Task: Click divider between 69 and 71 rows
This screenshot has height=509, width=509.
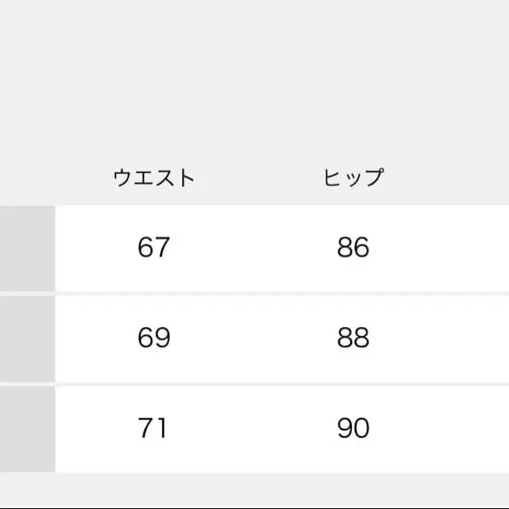Action: 254,383
